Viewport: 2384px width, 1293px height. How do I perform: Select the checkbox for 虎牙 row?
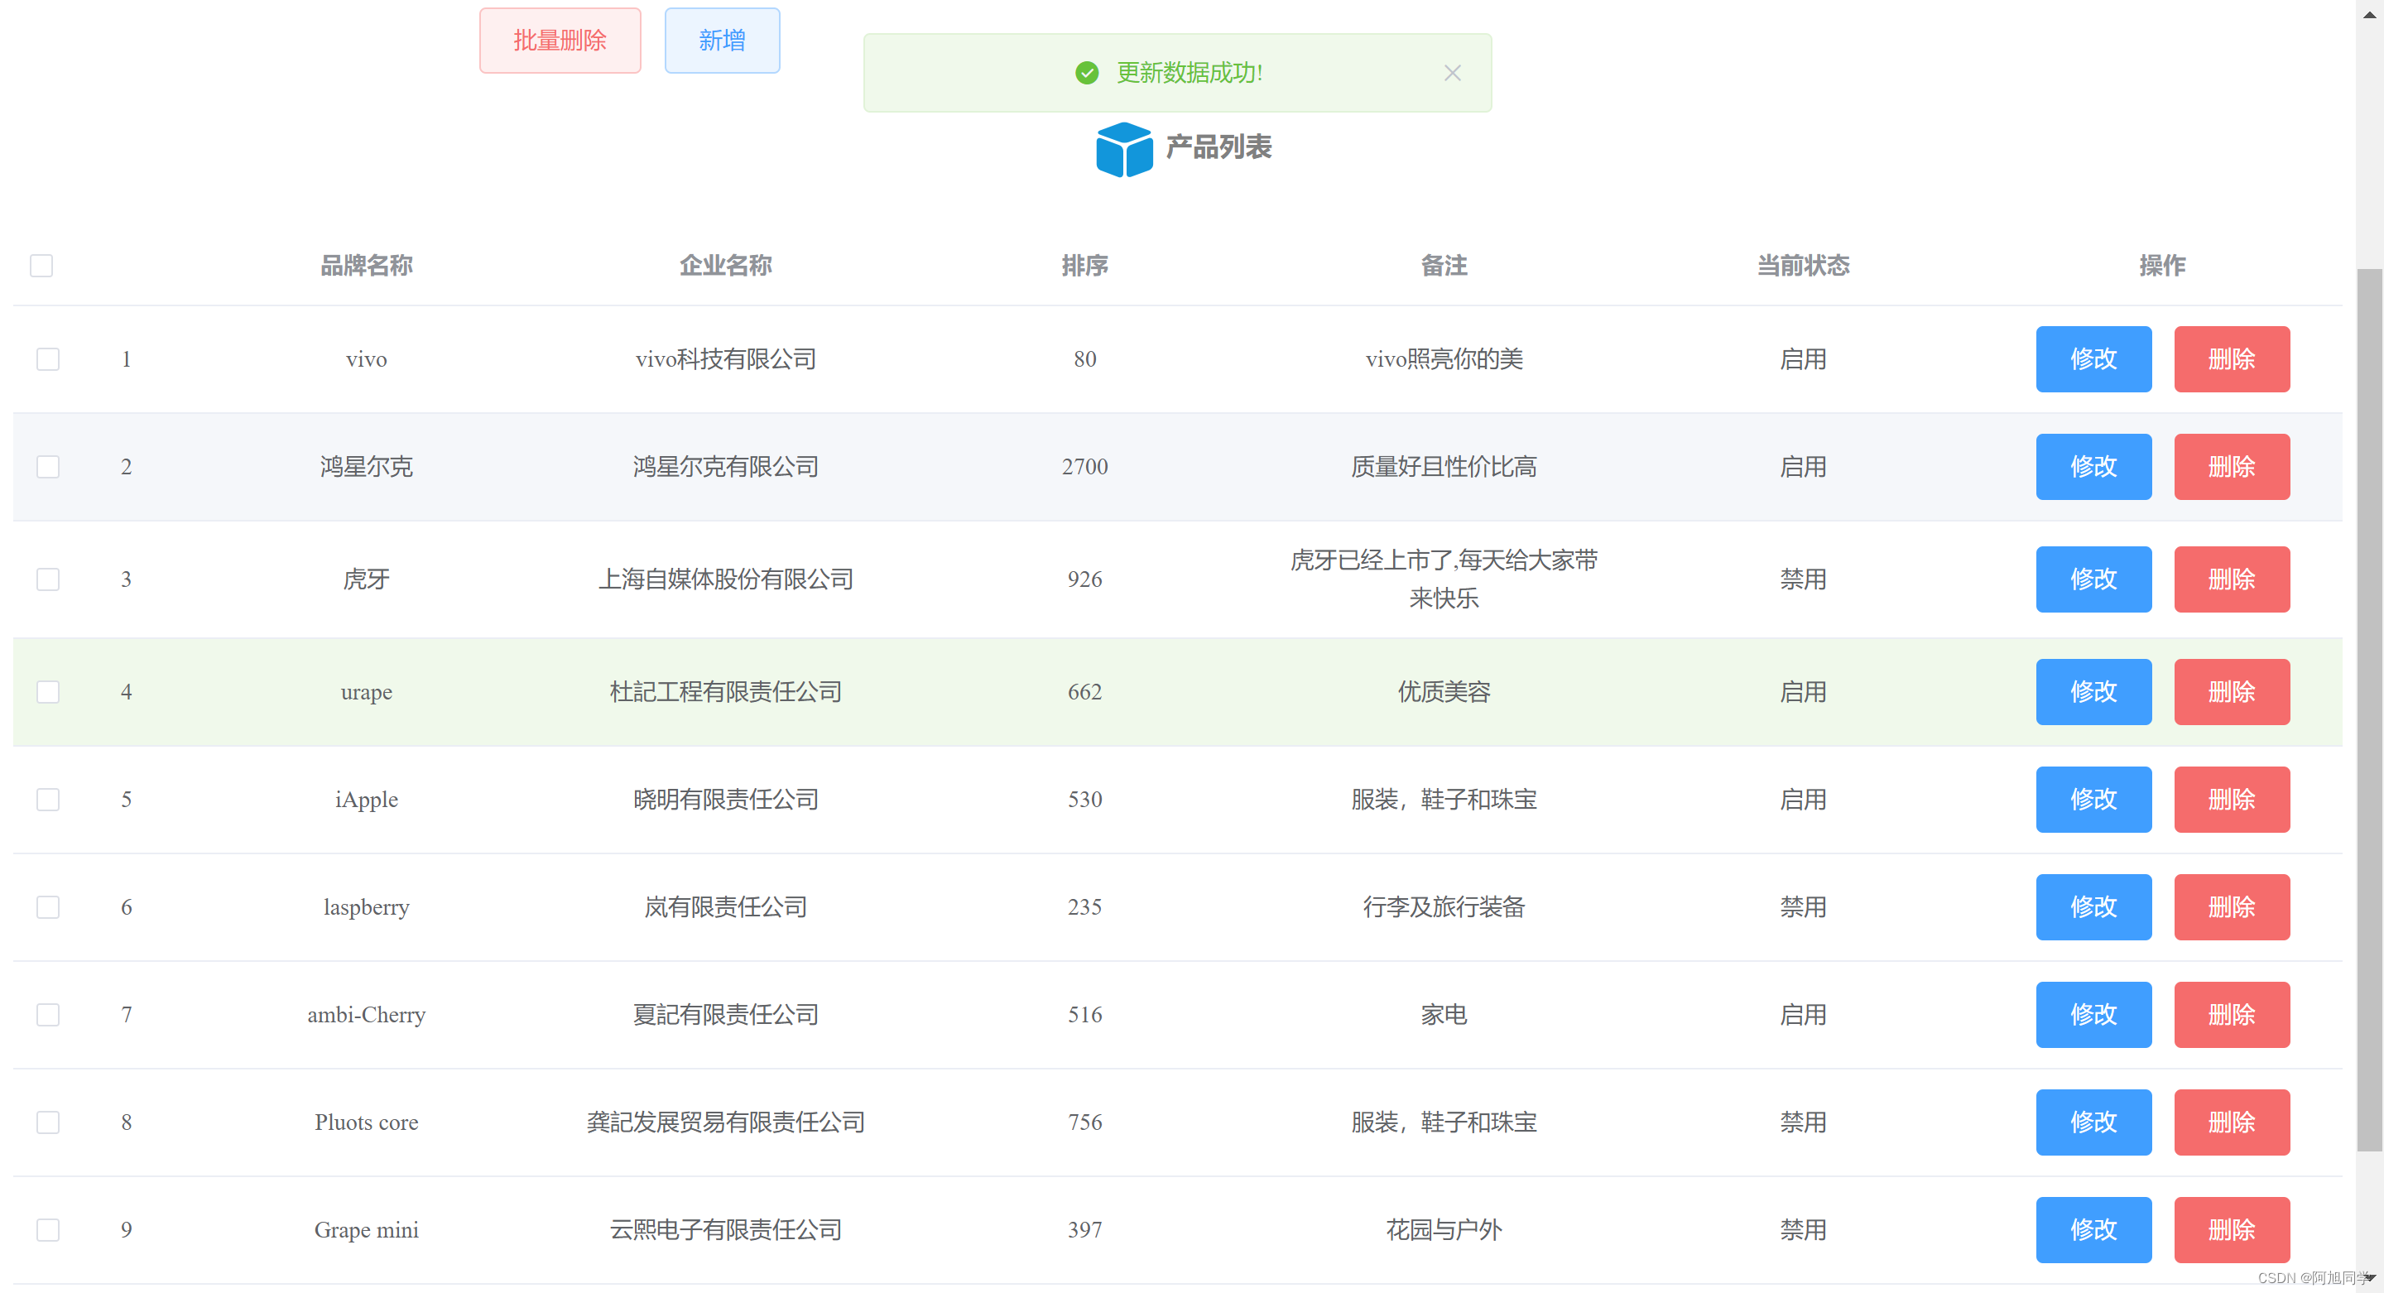(x=48, y=579)
